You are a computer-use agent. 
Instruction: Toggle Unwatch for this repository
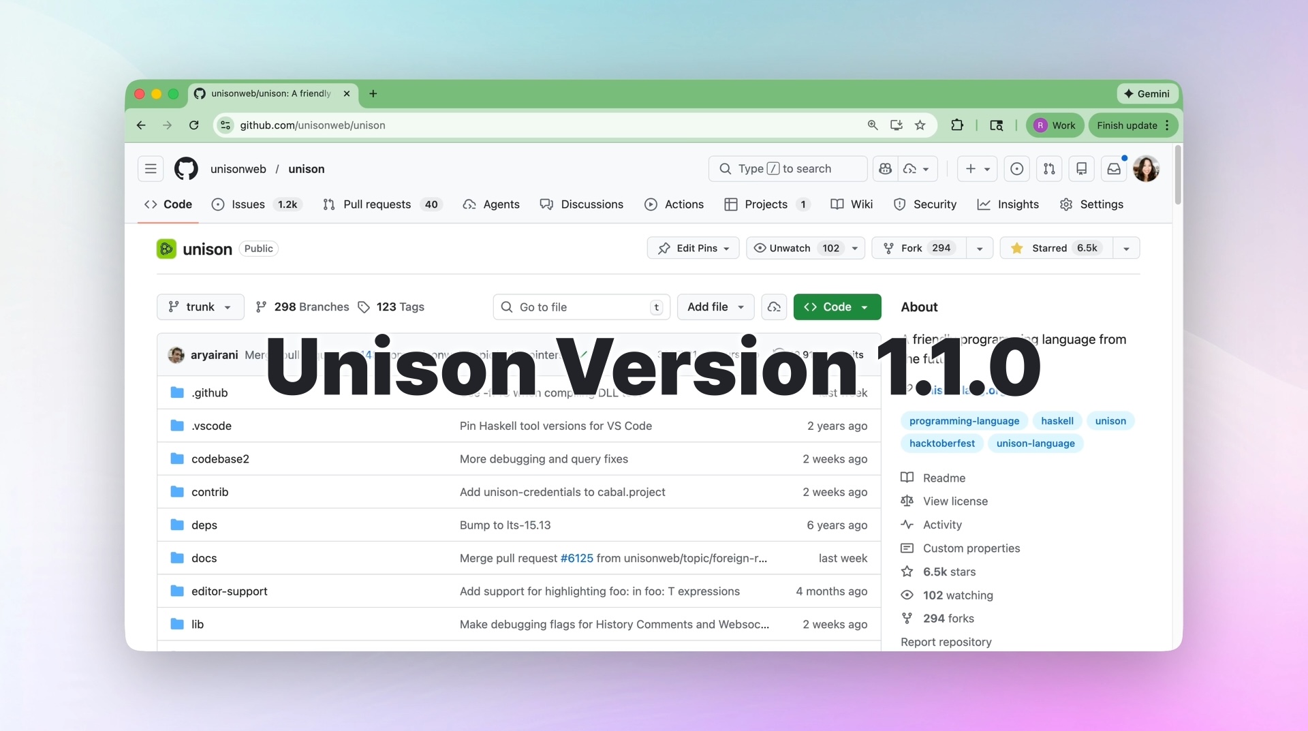(797, 248)
